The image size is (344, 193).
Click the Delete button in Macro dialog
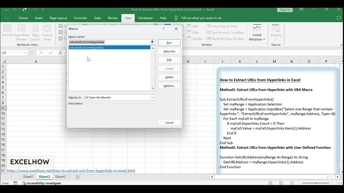(x=169, y=77)
